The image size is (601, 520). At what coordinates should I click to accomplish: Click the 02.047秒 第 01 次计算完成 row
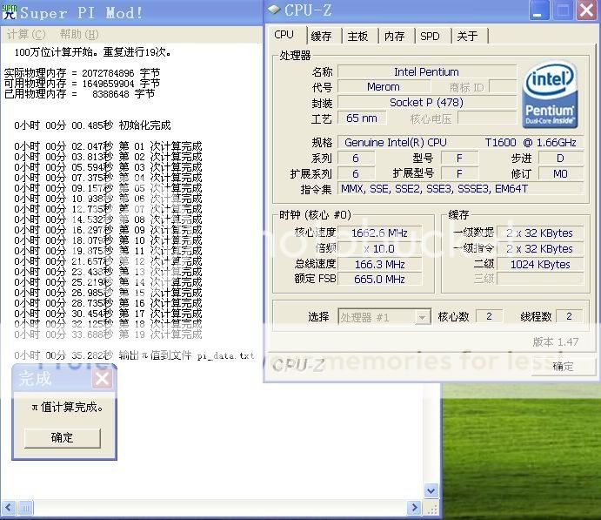[108, 146]
